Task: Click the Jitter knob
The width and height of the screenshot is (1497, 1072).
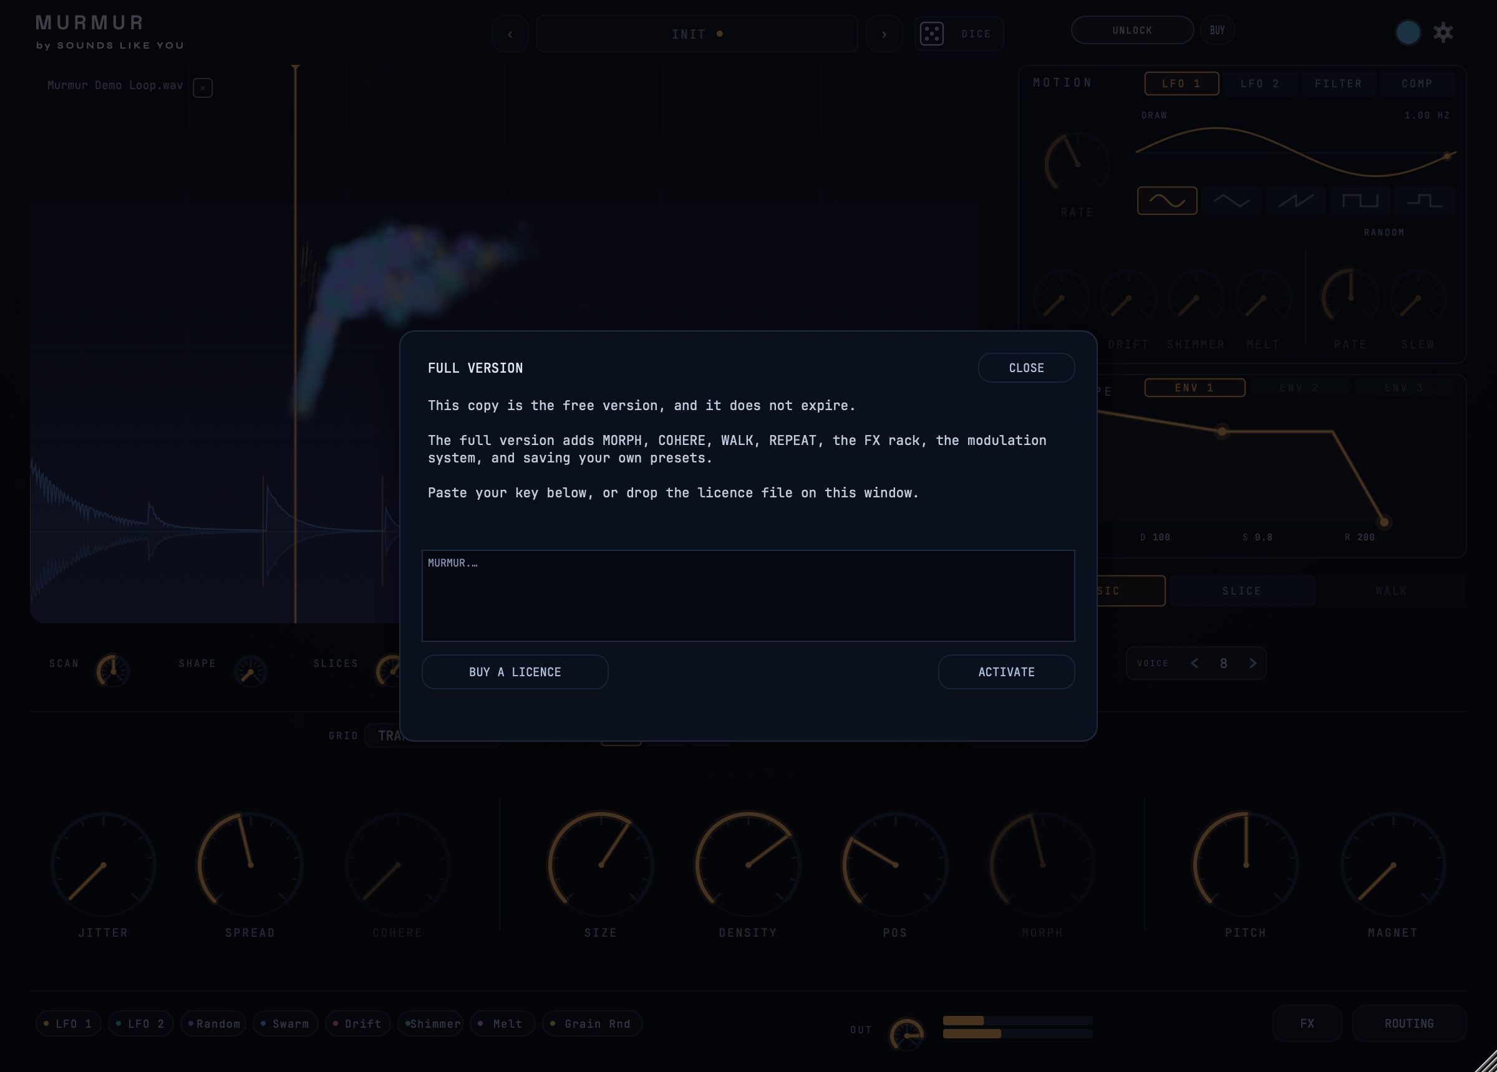Action: pyautogui.click(x=103, y=864)
